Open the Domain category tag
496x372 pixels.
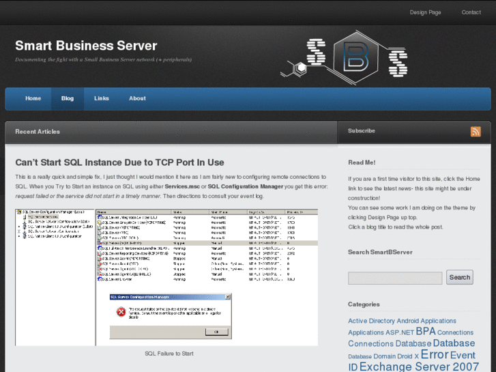click(385, 356)
